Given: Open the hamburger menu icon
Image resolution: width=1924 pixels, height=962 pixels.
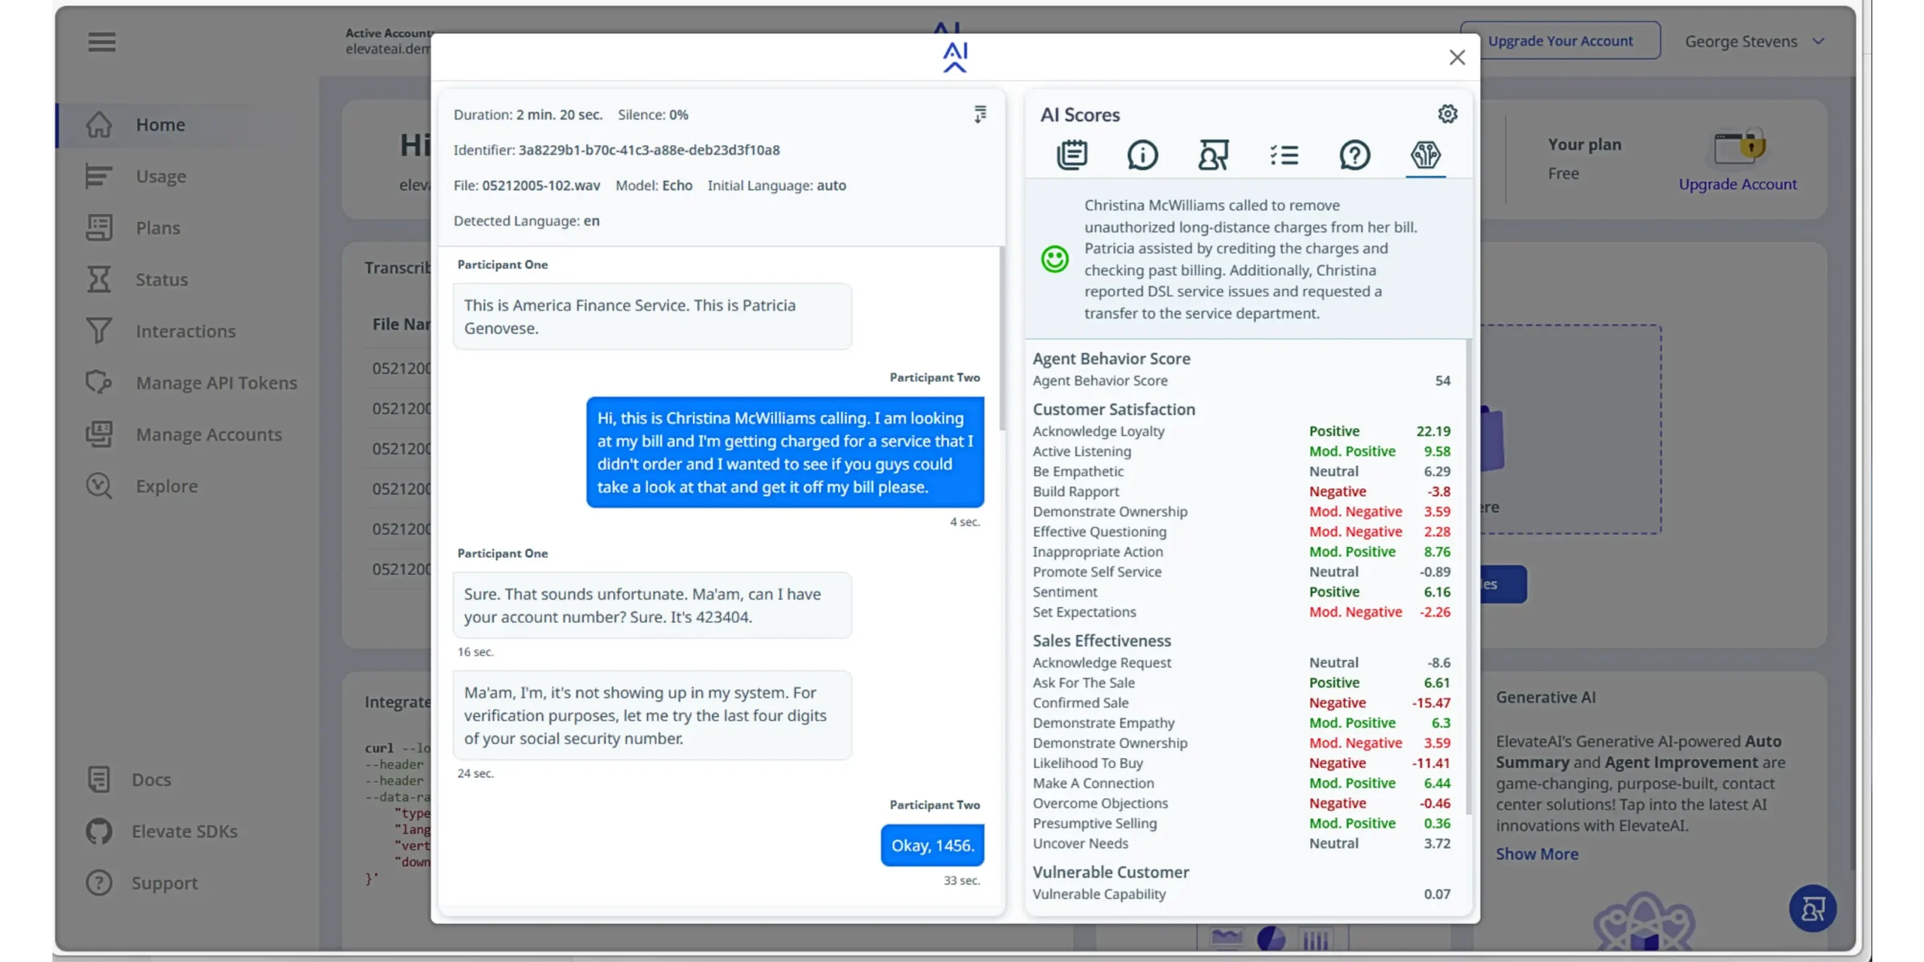Looking at the screenshot, I should coord(101,42).
